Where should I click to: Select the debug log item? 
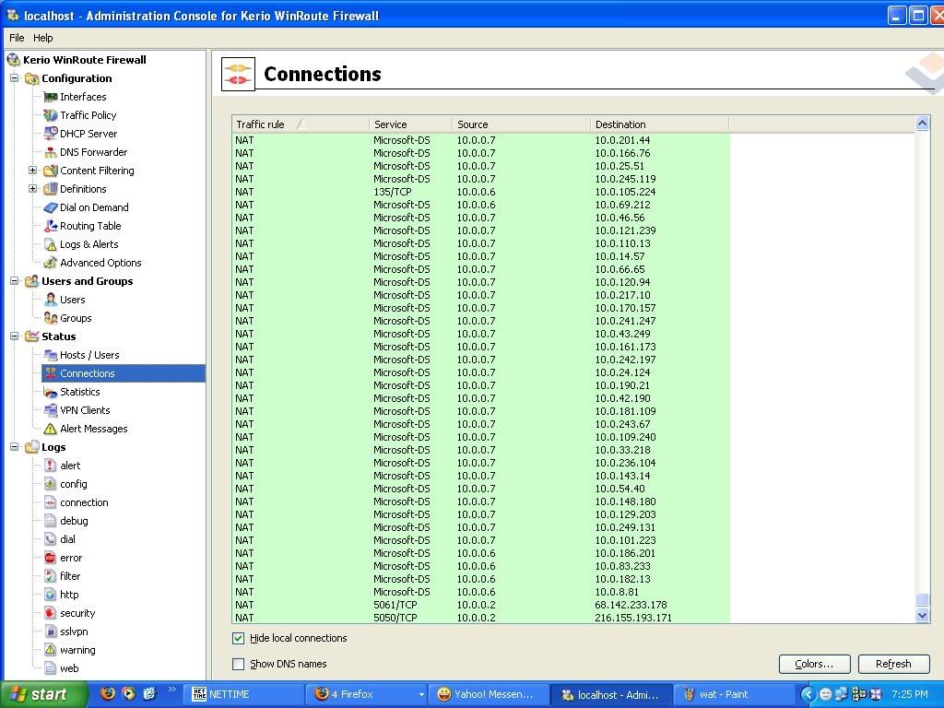(x=74, y=521)
